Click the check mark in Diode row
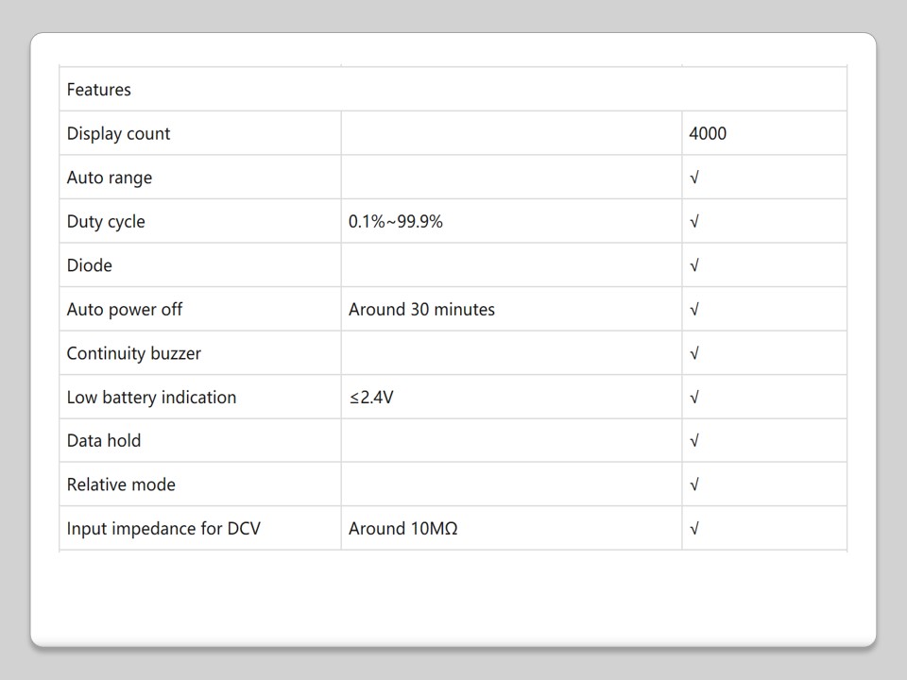 point(694,265)
